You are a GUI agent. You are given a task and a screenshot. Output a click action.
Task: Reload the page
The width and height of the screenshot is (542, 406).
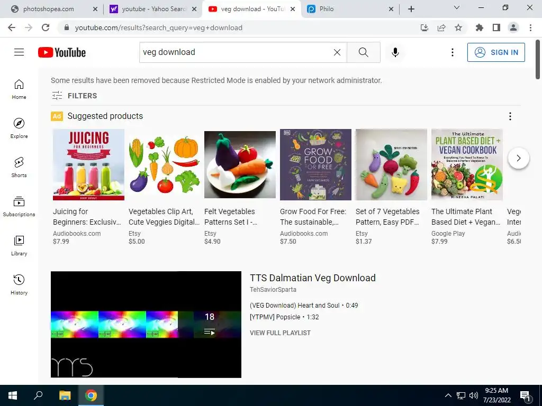pos(46,27)
